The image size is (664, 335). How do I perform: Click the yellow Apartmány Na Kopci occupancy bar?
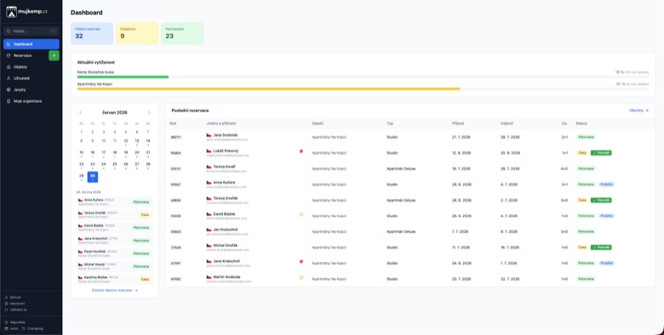pyautogui.click(x=268, y=88)
